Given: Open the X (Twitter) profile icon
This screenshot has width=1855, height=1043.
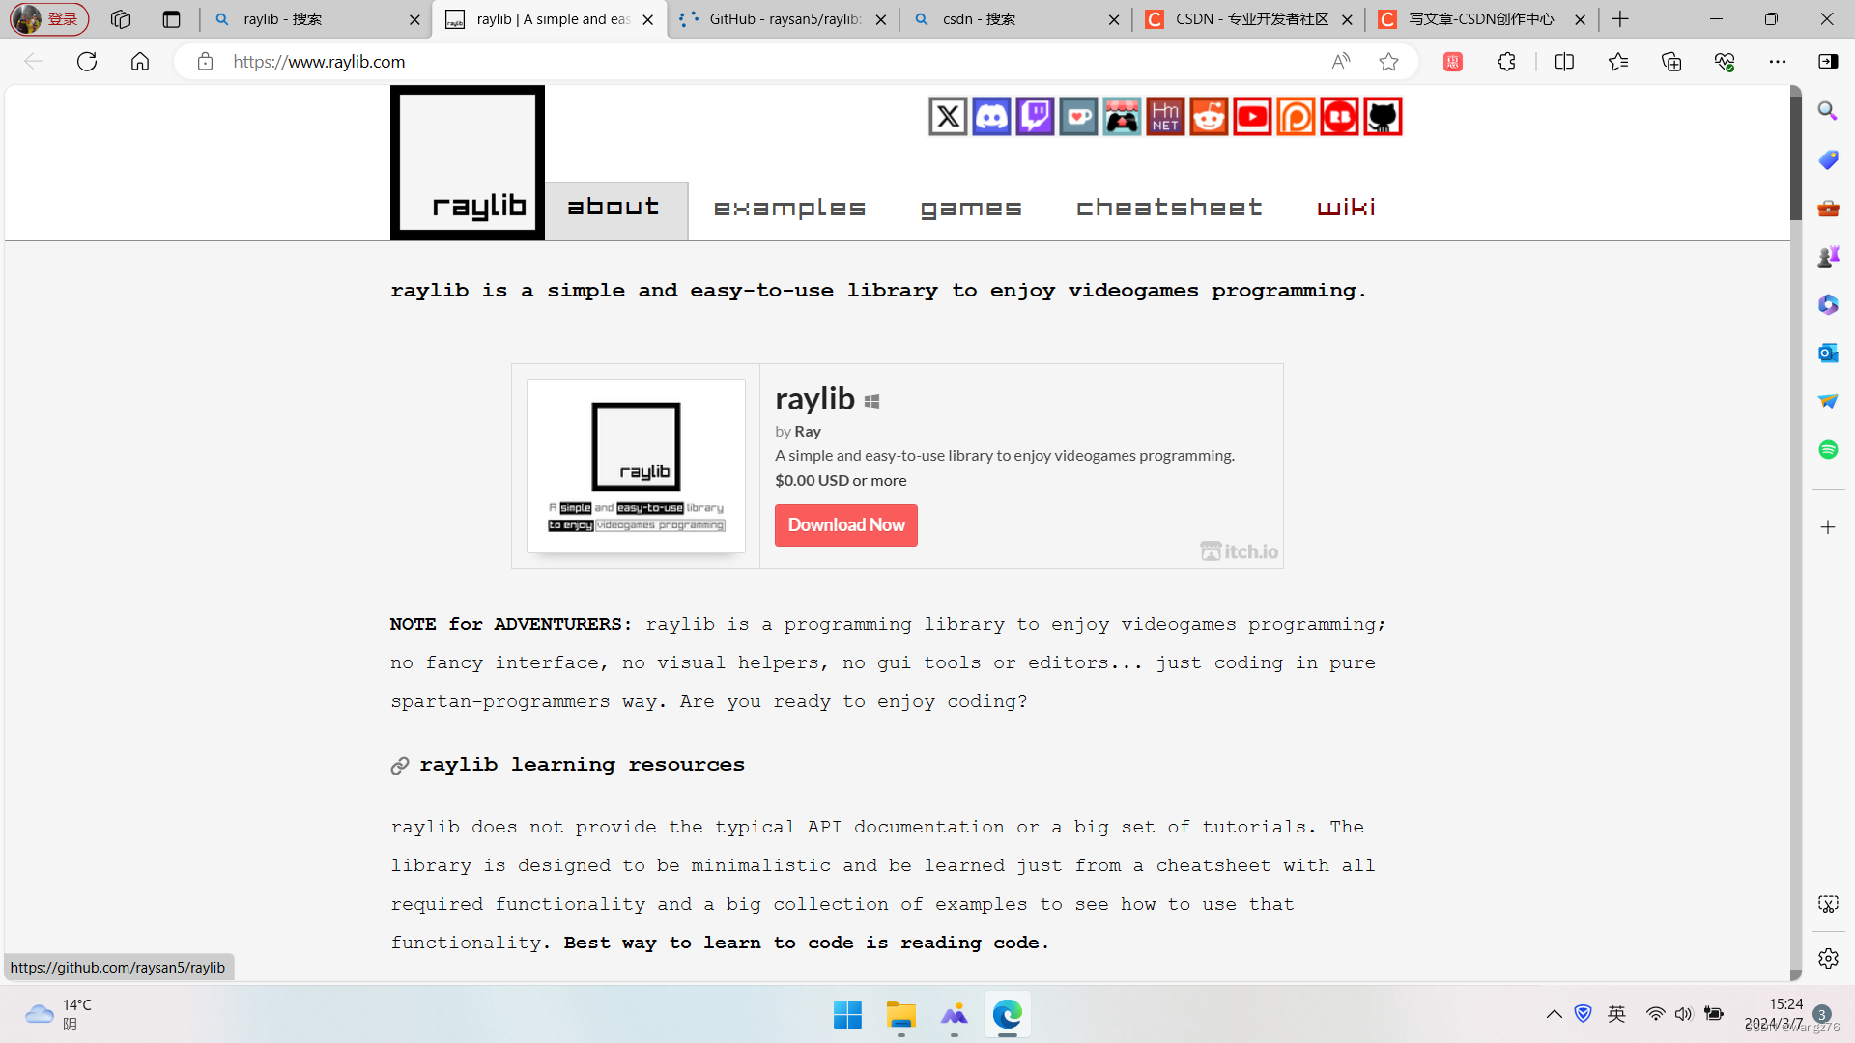Looking at the screenshot, I should (948, 116).
